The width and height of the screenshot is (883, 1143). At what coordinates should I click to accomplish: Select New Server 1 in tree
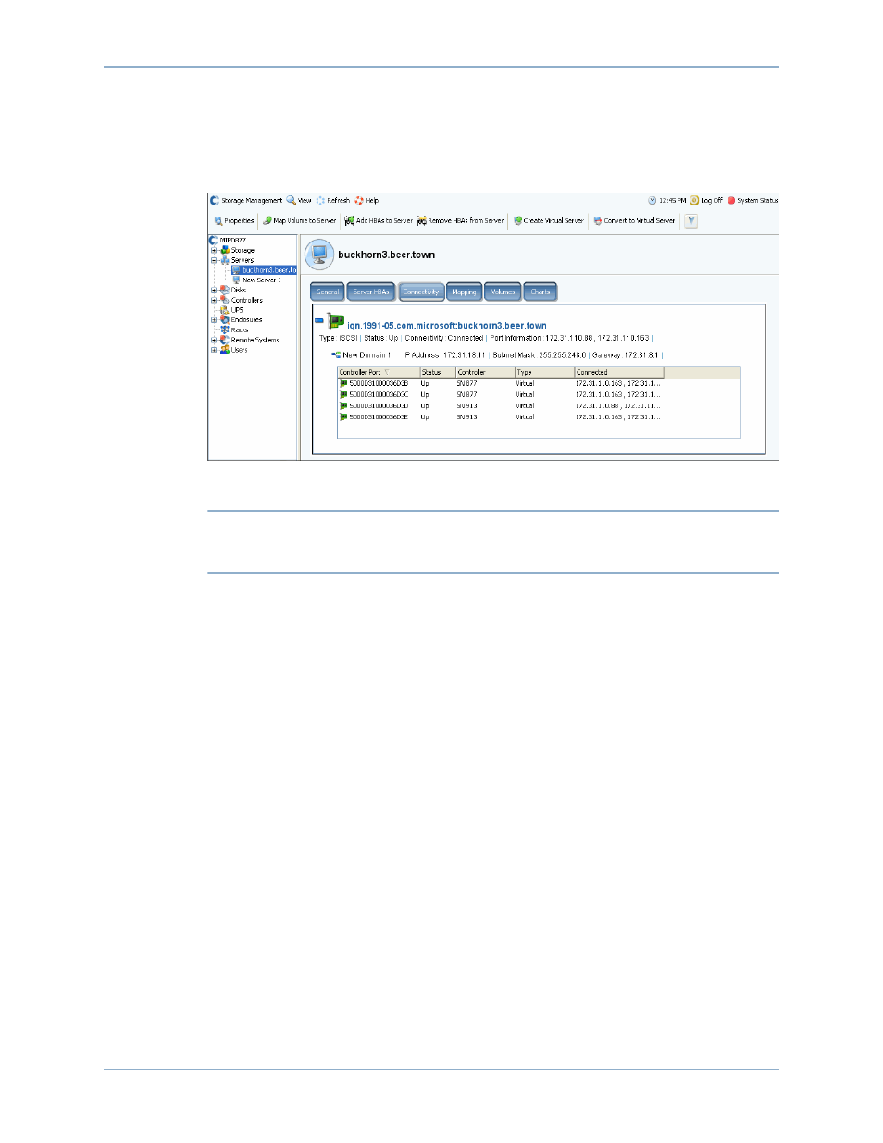261,280
